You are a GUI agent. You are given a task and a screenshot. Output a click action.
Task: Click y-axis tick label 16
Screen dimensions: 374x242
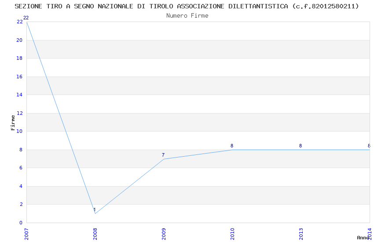click(19, 77)
